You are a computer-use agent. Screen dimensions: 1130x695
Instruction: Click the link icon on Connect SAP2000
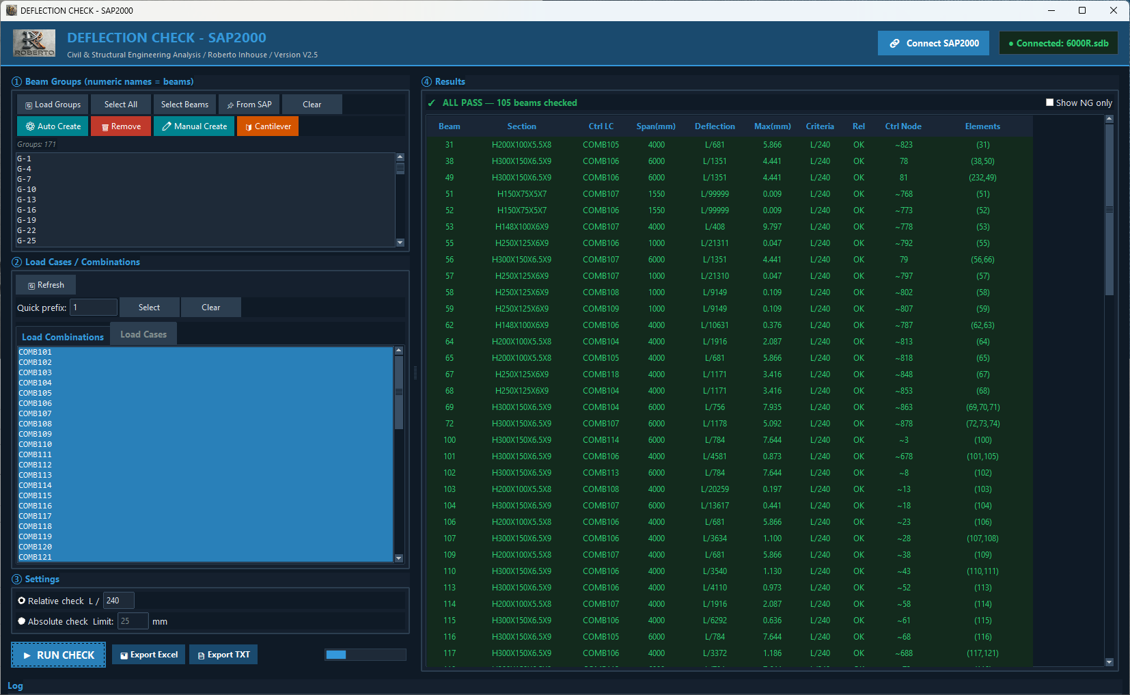(894, 43)
